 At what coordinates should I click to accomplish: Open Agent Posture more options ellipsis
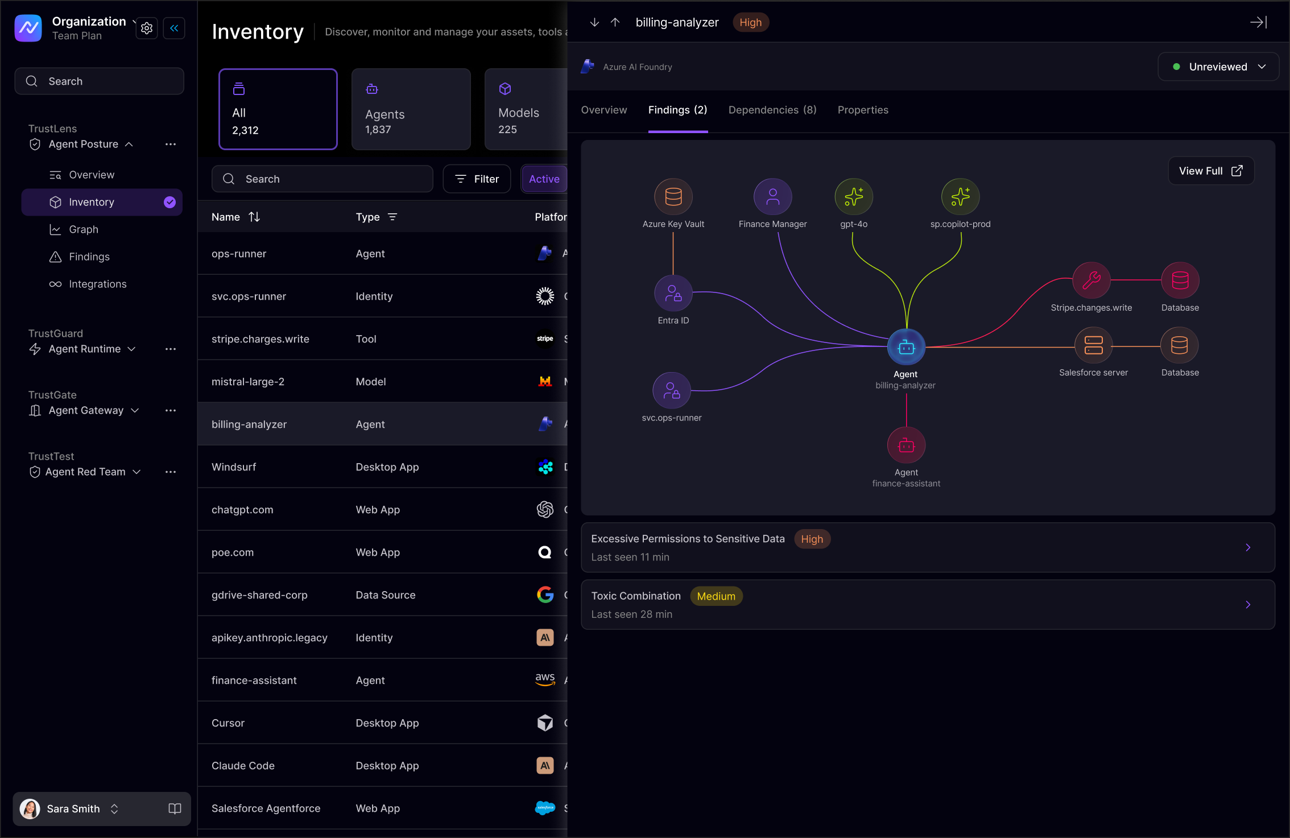(171, 144)
